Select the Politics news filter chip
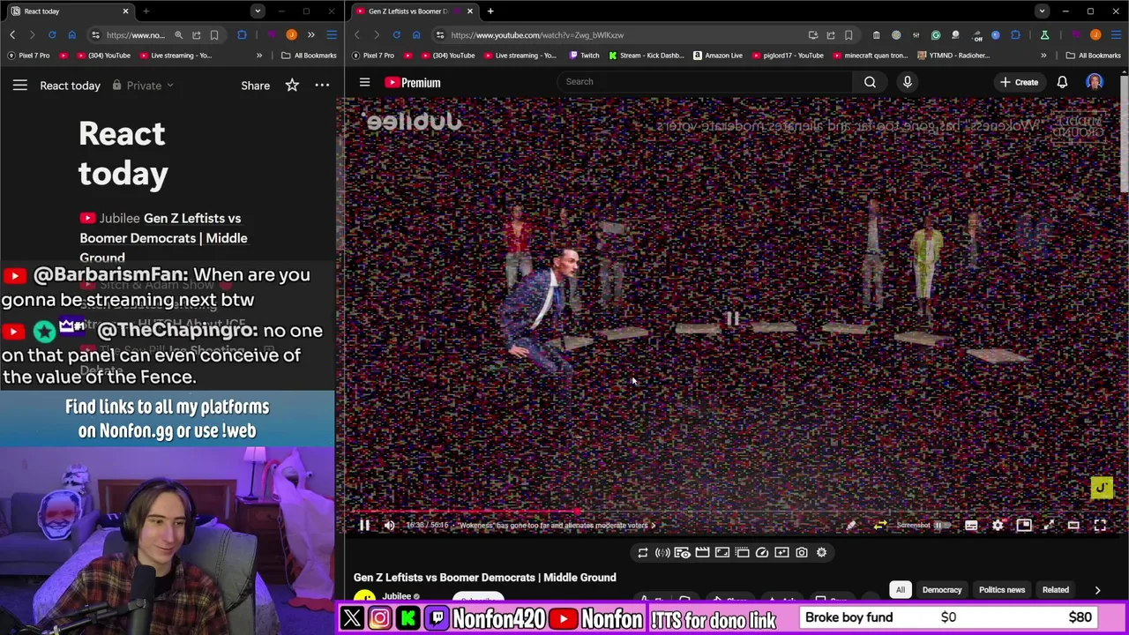This screenshot has height=635, width=1129. [x=1002, y=590]
